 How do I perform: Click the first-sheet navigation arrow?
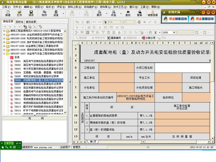74,142
